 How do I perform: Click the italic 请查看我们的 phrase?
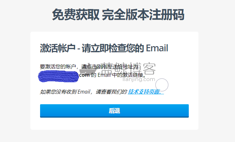(111, 92)
